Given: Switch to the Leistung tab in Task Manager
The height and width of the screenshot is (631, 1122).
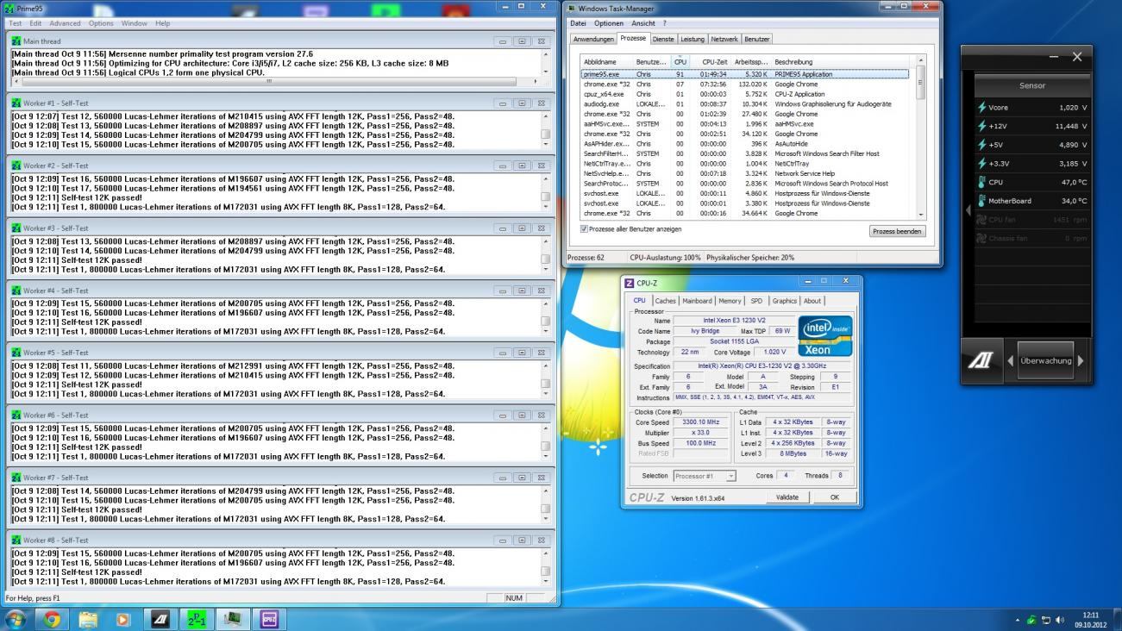Looking at the screenshot, I should pyautogui.click(x=692, y=39).
